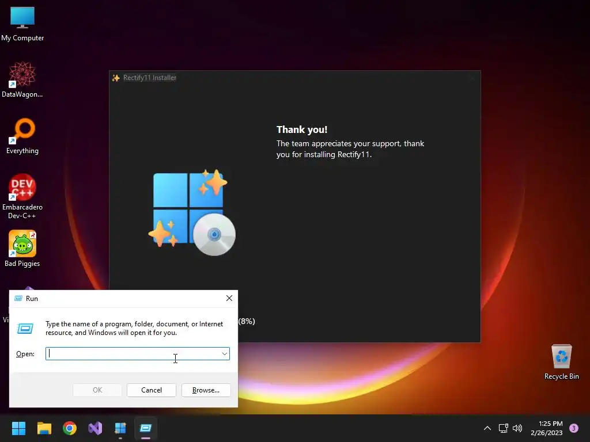The image size is (590, 442).
Task: Expand the Open combo box history dropdown
Action: pos(225,354)
